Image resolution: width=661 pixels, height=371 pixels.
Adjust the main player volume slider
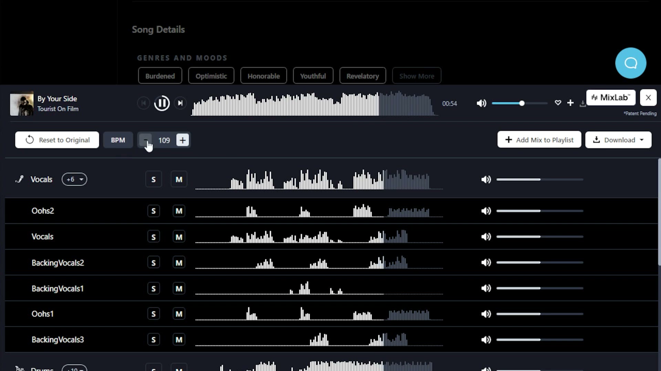520,103
